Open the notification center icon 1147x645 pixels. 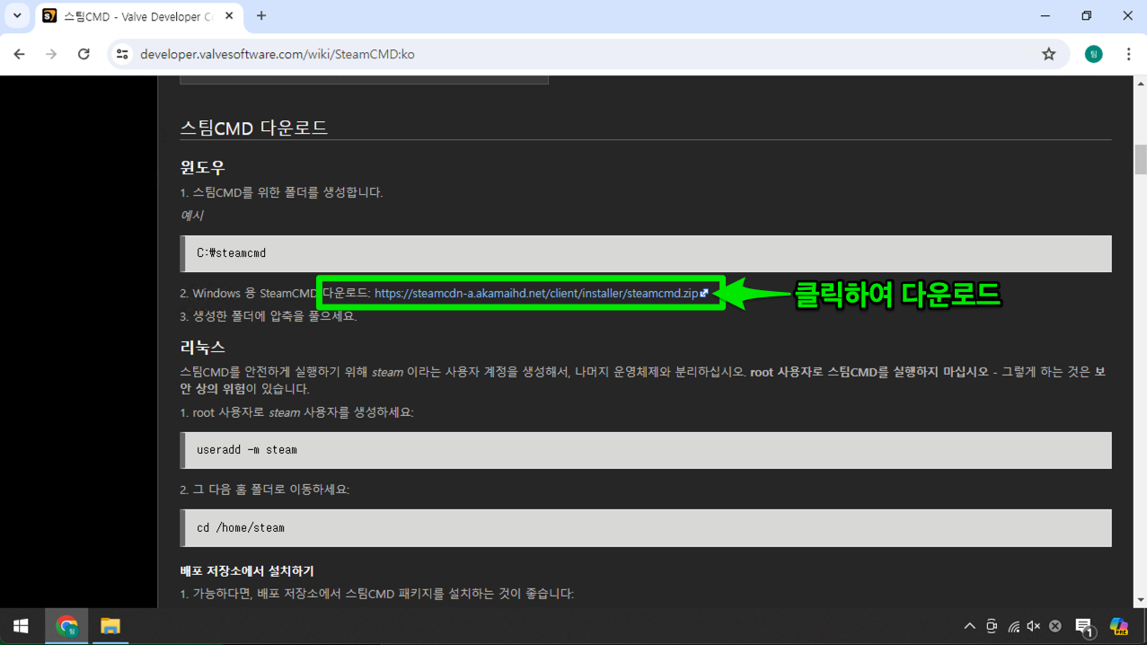1084,627
